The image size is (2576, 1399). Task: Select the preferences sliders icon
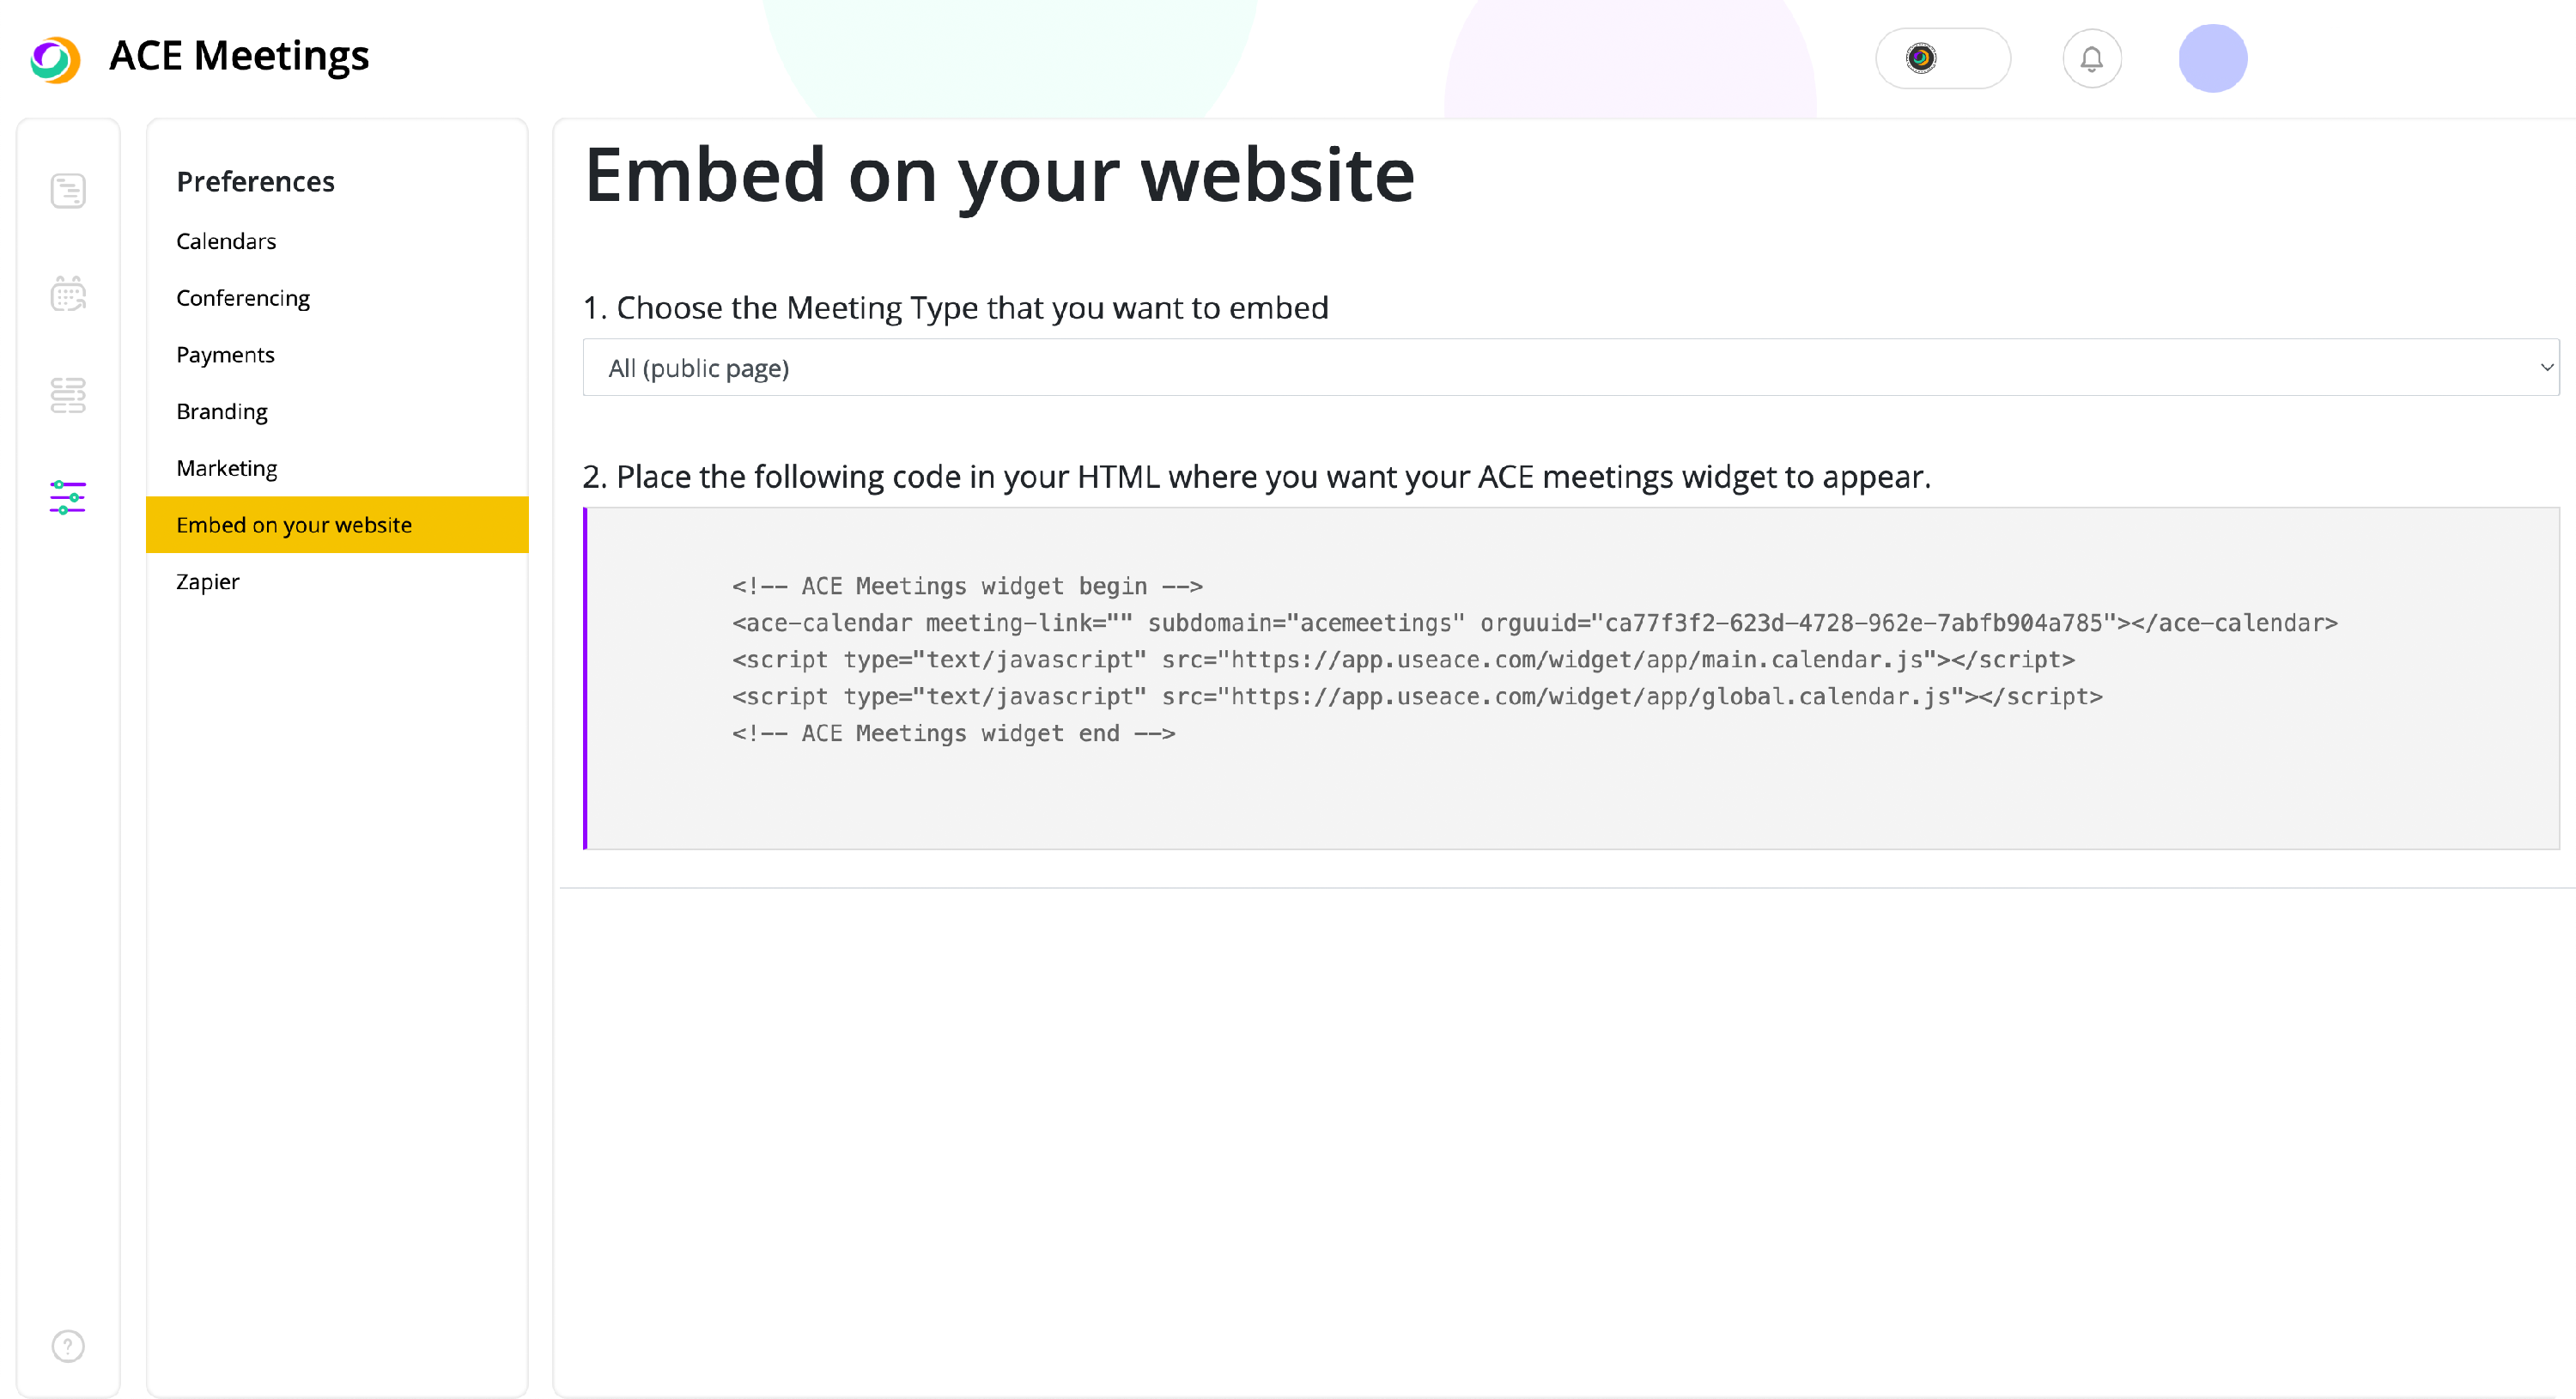point(68,497)
